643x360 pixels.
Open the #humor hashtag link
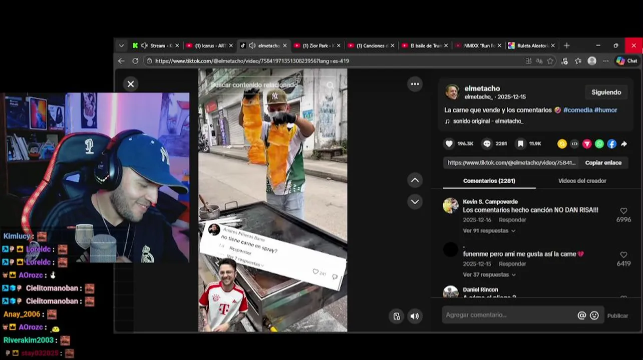pyautogui.click(x=605, y=110)
